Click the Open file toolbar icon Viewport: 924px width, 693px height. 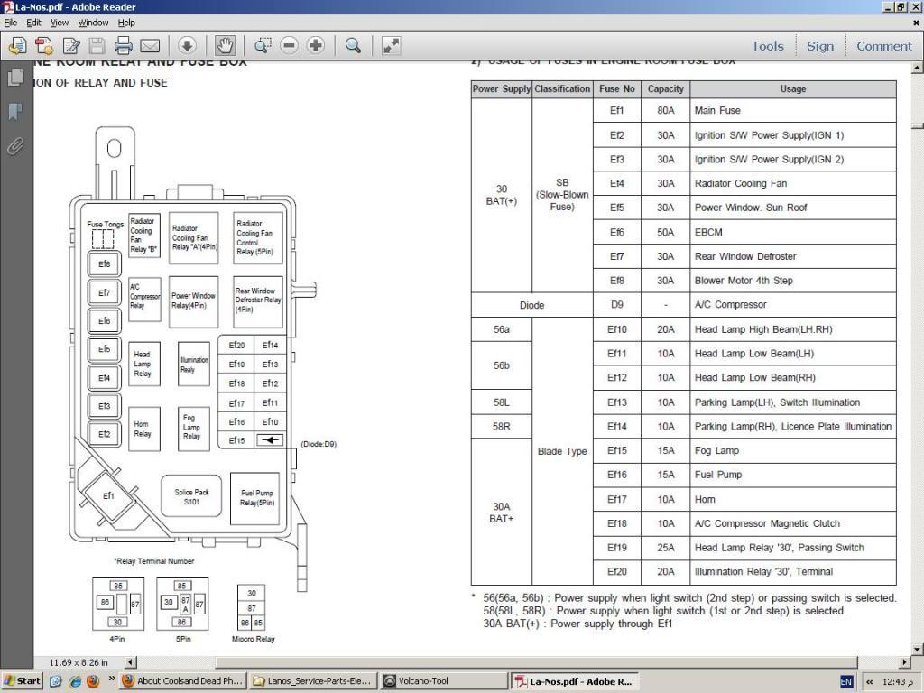point(17,45)
